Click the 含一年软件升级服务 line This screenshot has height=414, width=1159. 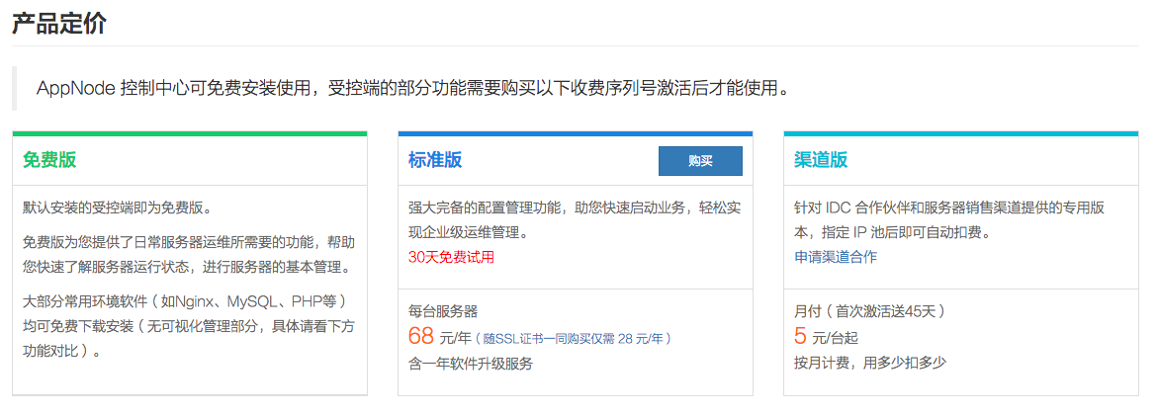pyautogui.click(x=470, y=363)
